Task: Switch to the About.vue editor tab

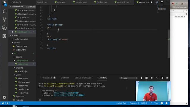Action: click(x=42, y=2)
